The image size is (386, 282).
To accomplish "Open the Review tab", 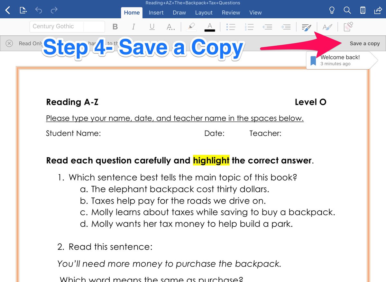I will 231,13.
